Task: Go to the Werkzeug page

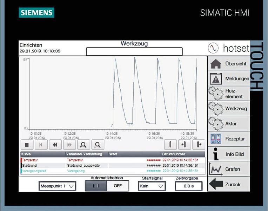Action: click(229, 109)
